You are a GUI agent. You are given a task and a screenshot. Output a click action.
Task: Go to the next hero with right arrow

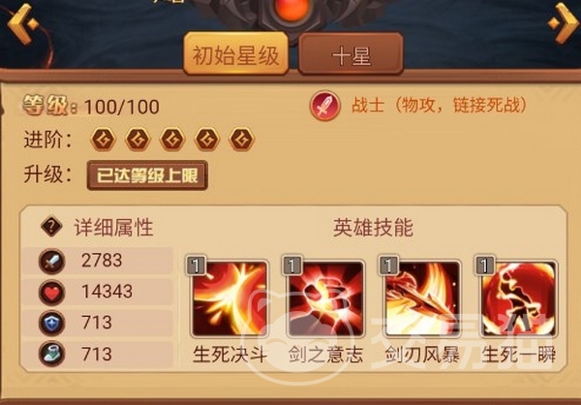pyautogui.click(x=563, y=23)
